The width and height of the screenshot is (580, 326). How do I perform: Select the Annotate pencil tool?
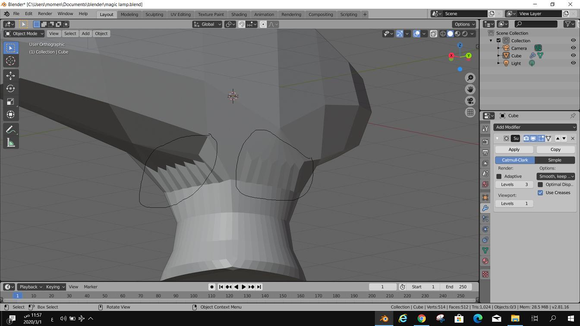click(x=11, y=130)
